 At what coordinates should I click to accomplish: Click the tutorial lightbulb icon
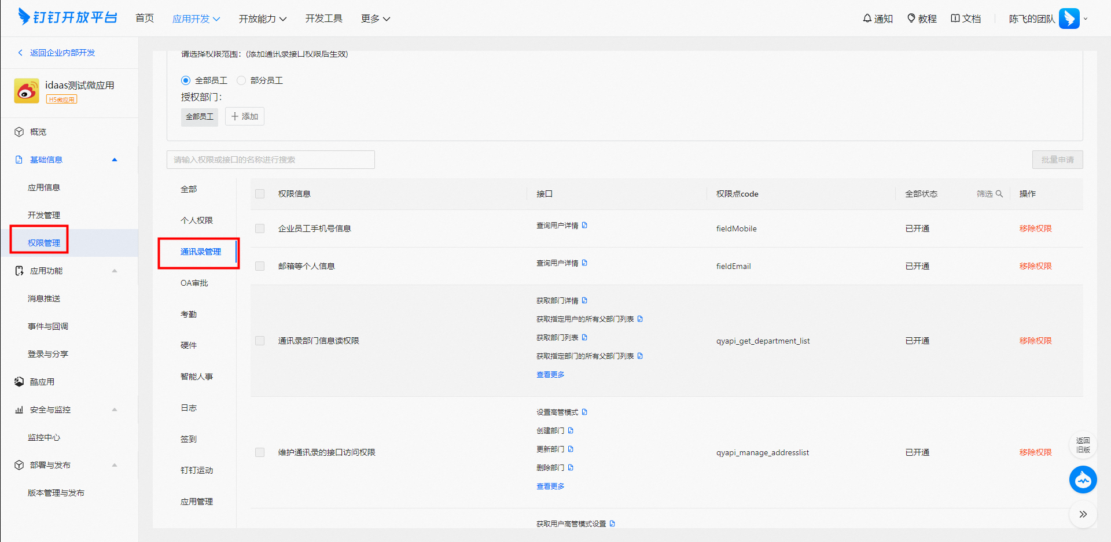pos(911,19)
